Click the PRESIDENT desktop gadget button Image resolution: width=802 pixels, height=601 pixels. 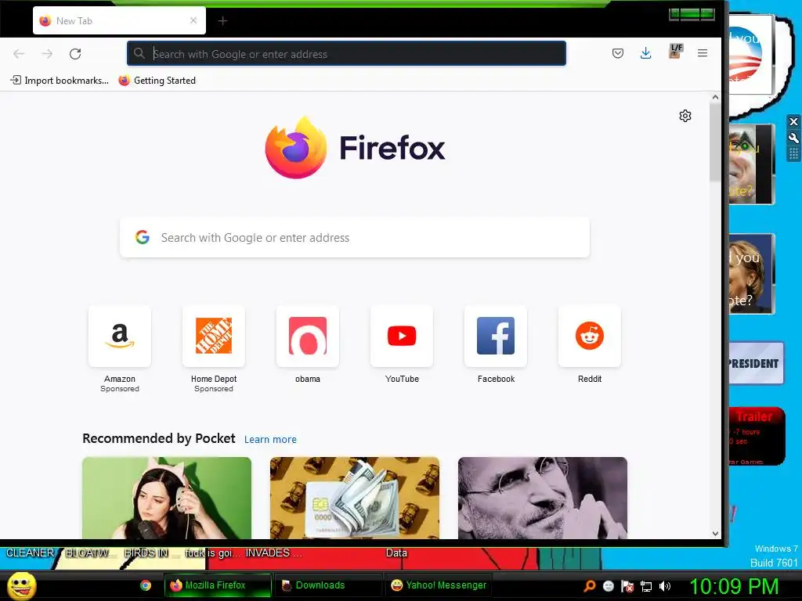click(756, 363)
